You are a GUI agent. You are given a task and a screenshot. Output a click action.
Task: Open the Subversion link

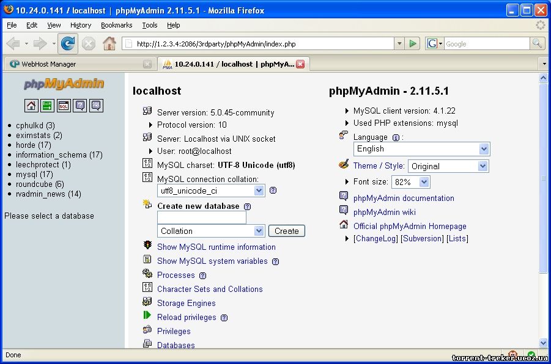[x=423, y=239]
